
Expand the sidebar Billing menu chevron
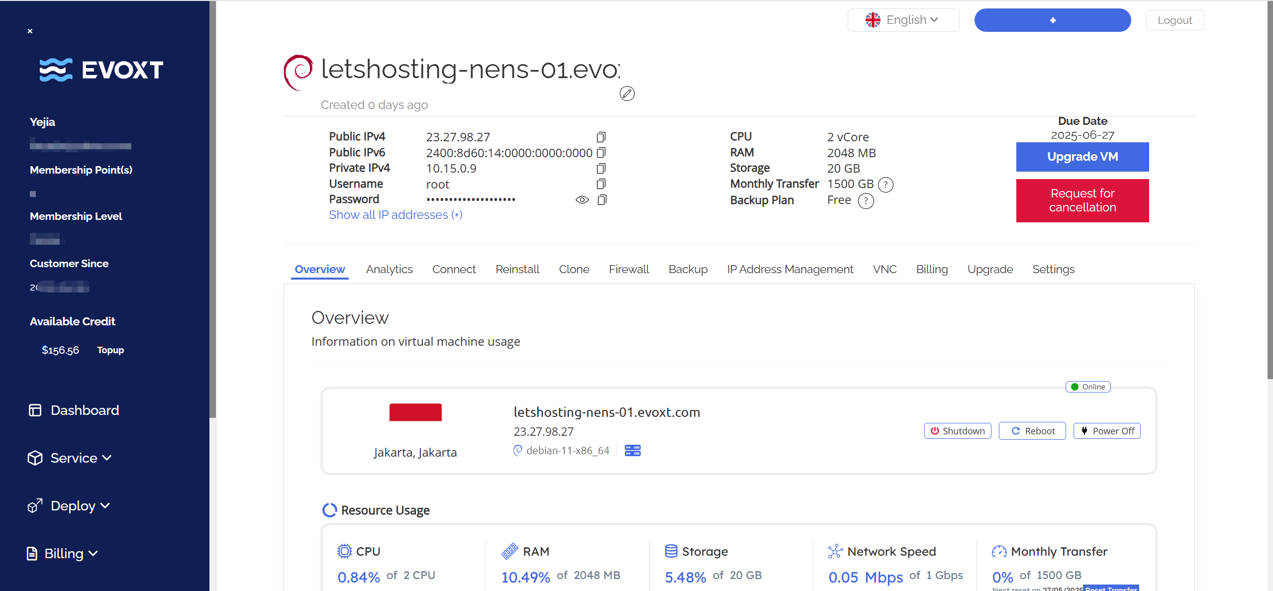(x=93, y=554)
